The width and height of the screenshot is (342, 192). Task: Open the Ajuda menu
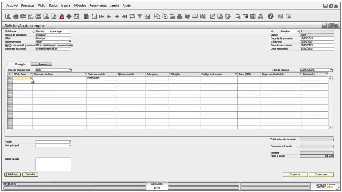[x=126, y=5]
